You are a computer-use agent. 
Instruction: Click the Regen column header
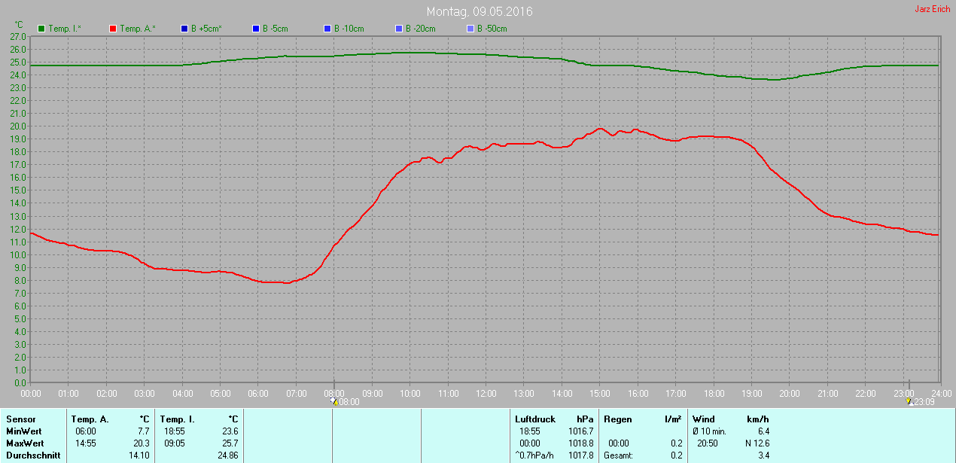tap(617, 419)
